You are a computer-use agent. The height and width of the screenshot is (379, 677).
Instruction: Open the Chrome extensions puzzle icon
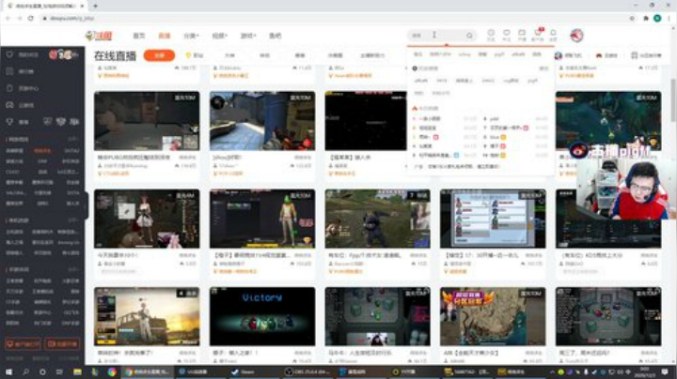[646, 18]
